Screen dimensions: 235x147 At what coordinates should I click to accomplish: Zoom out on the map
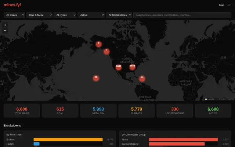[x=5, y=31]
